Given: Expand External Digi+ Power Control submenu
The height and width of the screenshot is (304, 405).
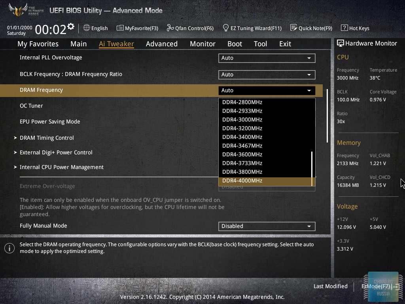Looking at the screenshot, I should point(56,152).
